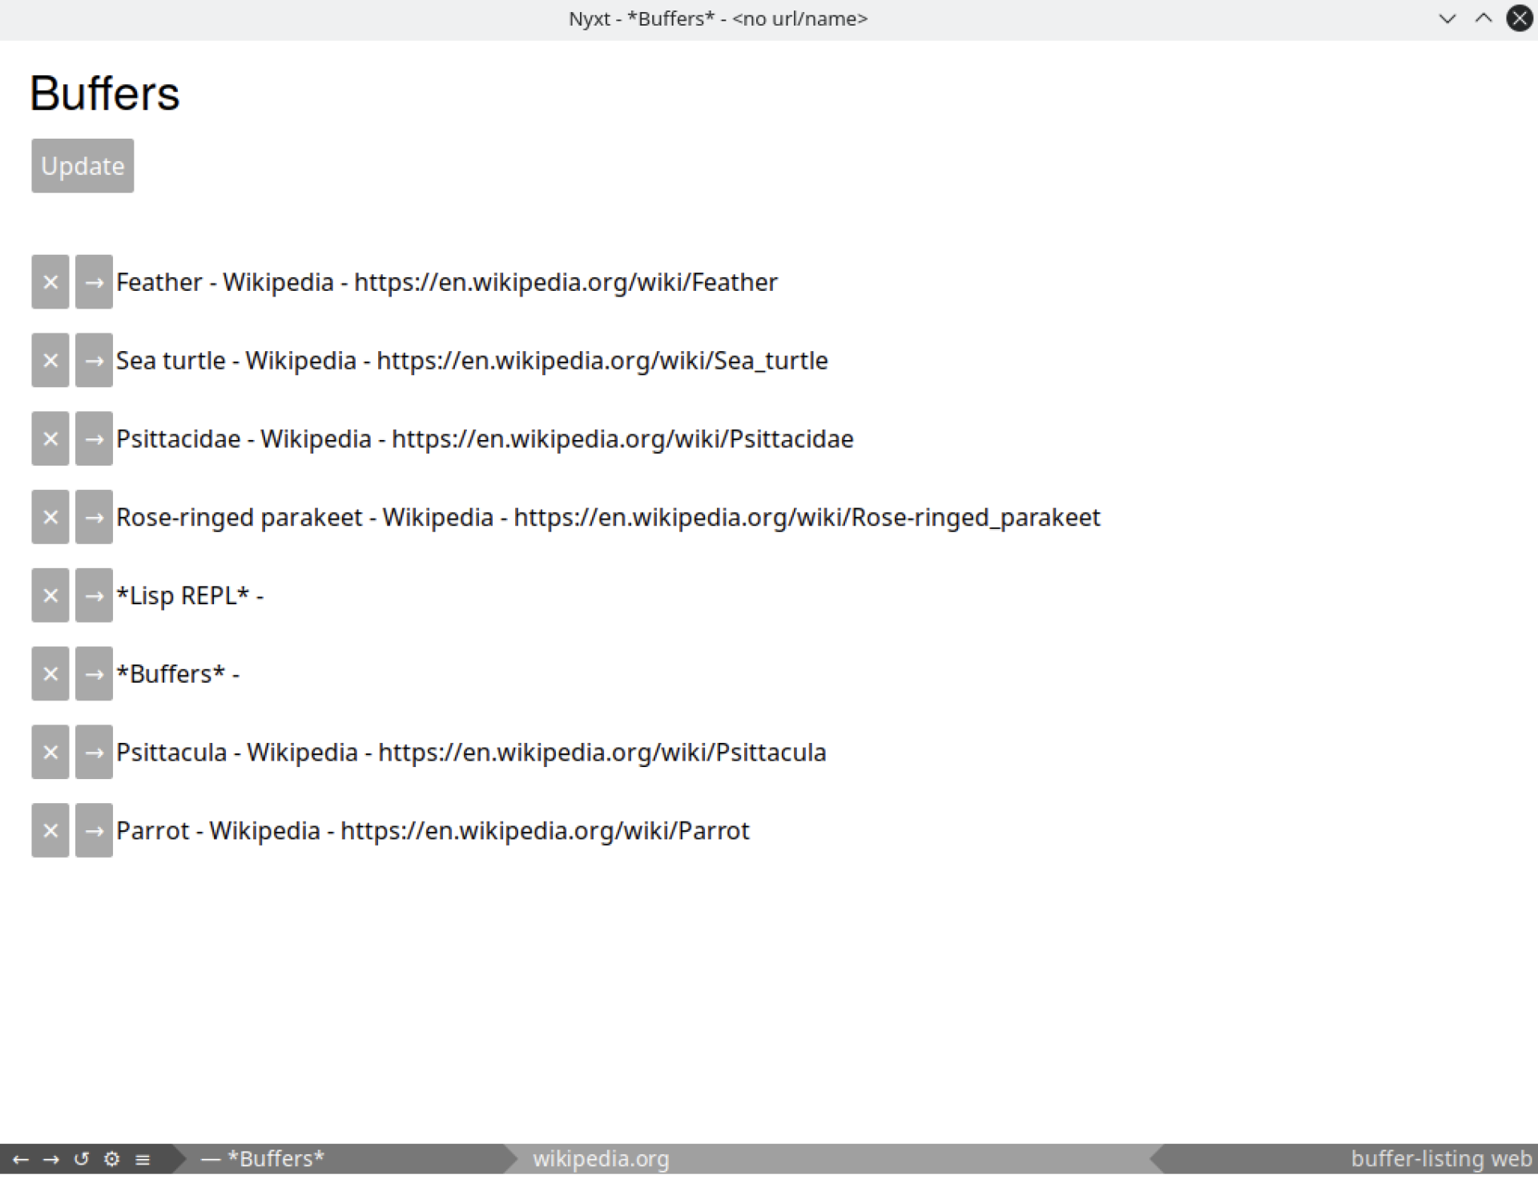Switch to Rose-ringed parakeet buffer arrow
The width and height of the screenshot is (1538, 1195).
(x=94, y=517)
